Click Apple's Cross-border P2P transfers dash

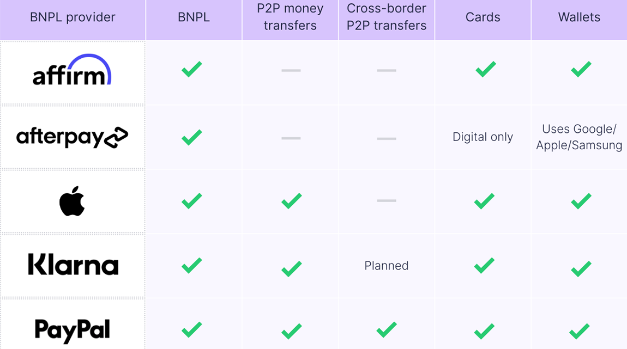pos(387,201)
